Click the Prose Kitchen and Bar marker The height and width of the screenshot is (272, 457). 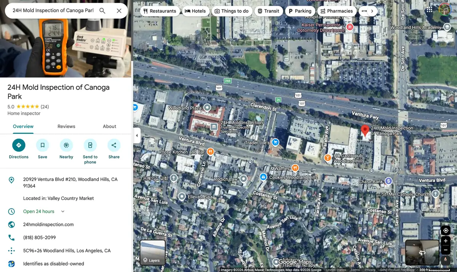pos(210,152)
